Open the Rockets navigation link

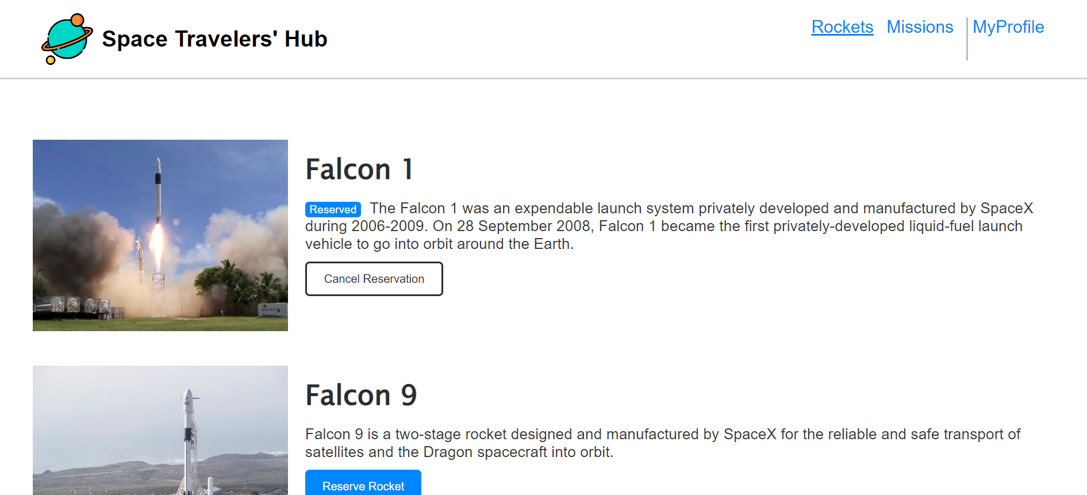click(842, 27)
